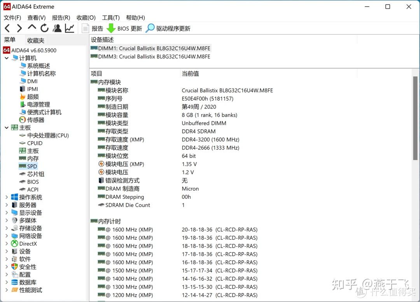Collapse the 计算机 tree branch

click(6, 58)
